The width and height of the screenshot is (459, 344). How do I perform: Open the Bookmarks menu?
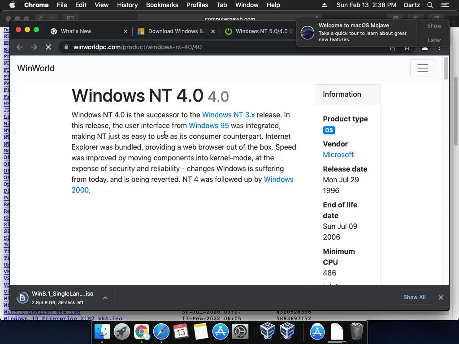(x=162, y=5)
